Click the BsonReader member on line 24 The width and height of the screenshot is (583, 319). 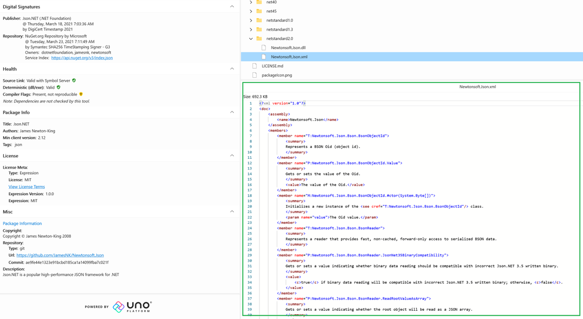click(331, 228)
